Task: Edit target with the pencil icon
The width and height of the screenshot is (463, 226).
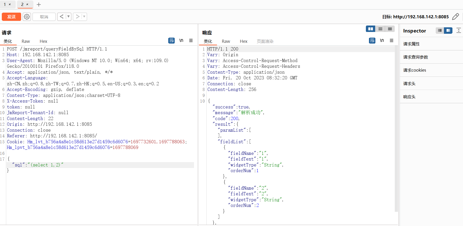Action: [x=456, y=17]
